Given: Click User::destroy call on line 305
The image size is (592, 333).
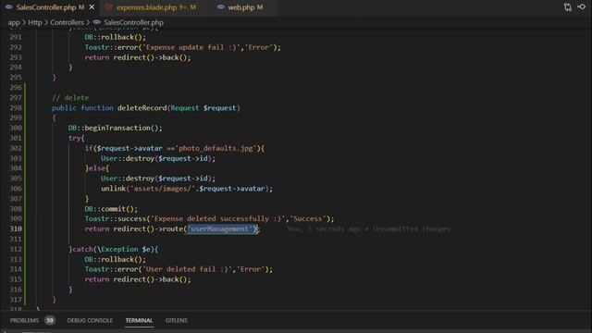Looking at the screenshot, I should point(158,179).
